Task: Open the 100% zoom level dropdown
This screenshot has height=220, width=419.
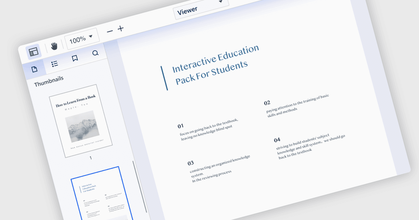Action: (81, 38)
